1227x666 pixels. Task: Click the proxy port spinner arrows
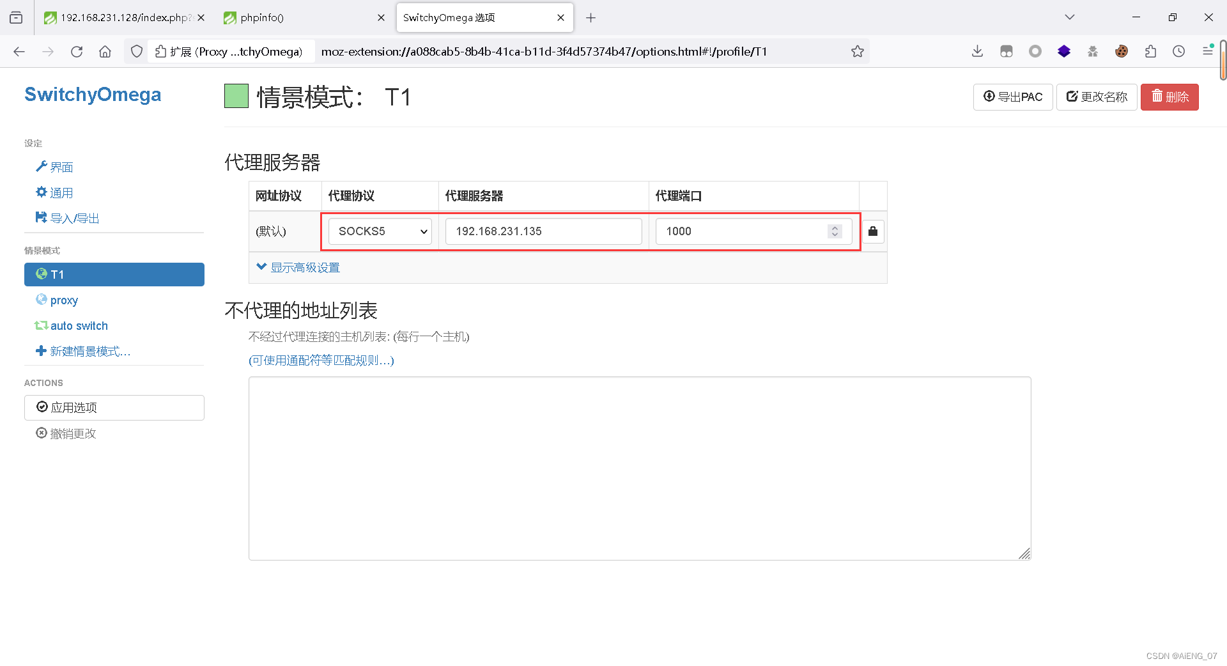tap(835, 231)
